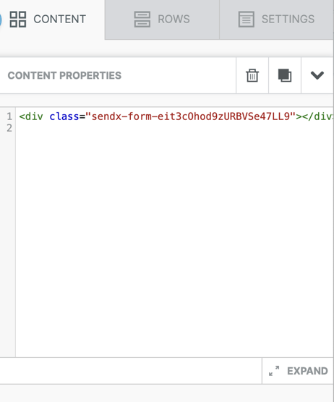This screenshot has width=334, height=402.
Task: Place cursor on empty line 2 of editor
Action: tap(174, 128)
